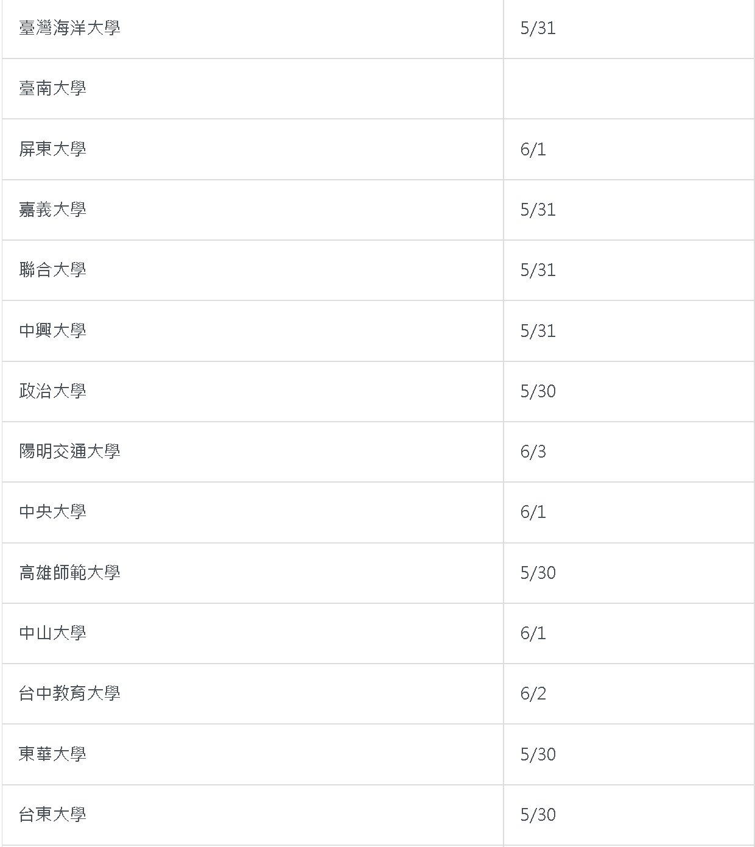Click the 政治大學 row label
Image resolution: width=755 pixels, height=847 pixels.
(x=52, y=391)
